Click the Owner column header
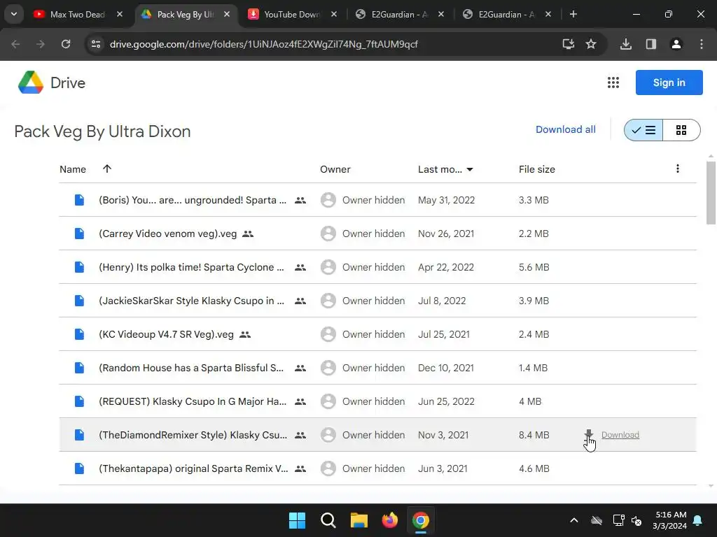Image resolution: width=717 pixels, height=537 pixels. pyautogui.click(x=335, y=169)
